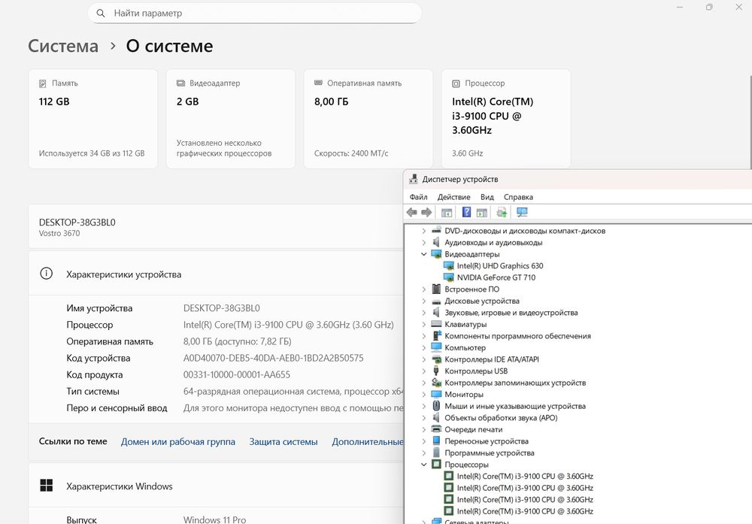Click the Клавиатуры keyboard icon
Viewport: 752px width, 524px height.
pos(436,324)
